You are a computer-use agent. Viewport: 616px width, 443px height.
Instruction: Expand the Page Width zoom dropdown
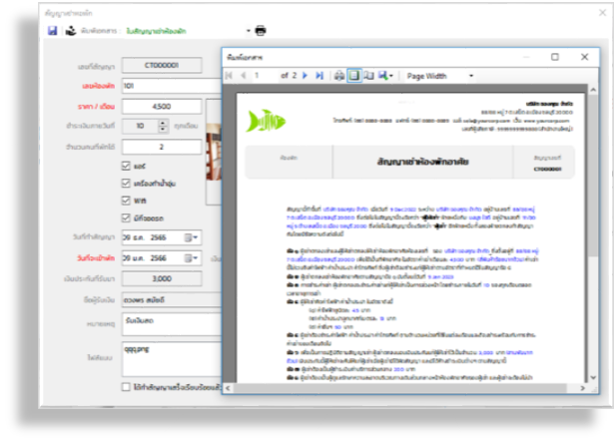471,76
